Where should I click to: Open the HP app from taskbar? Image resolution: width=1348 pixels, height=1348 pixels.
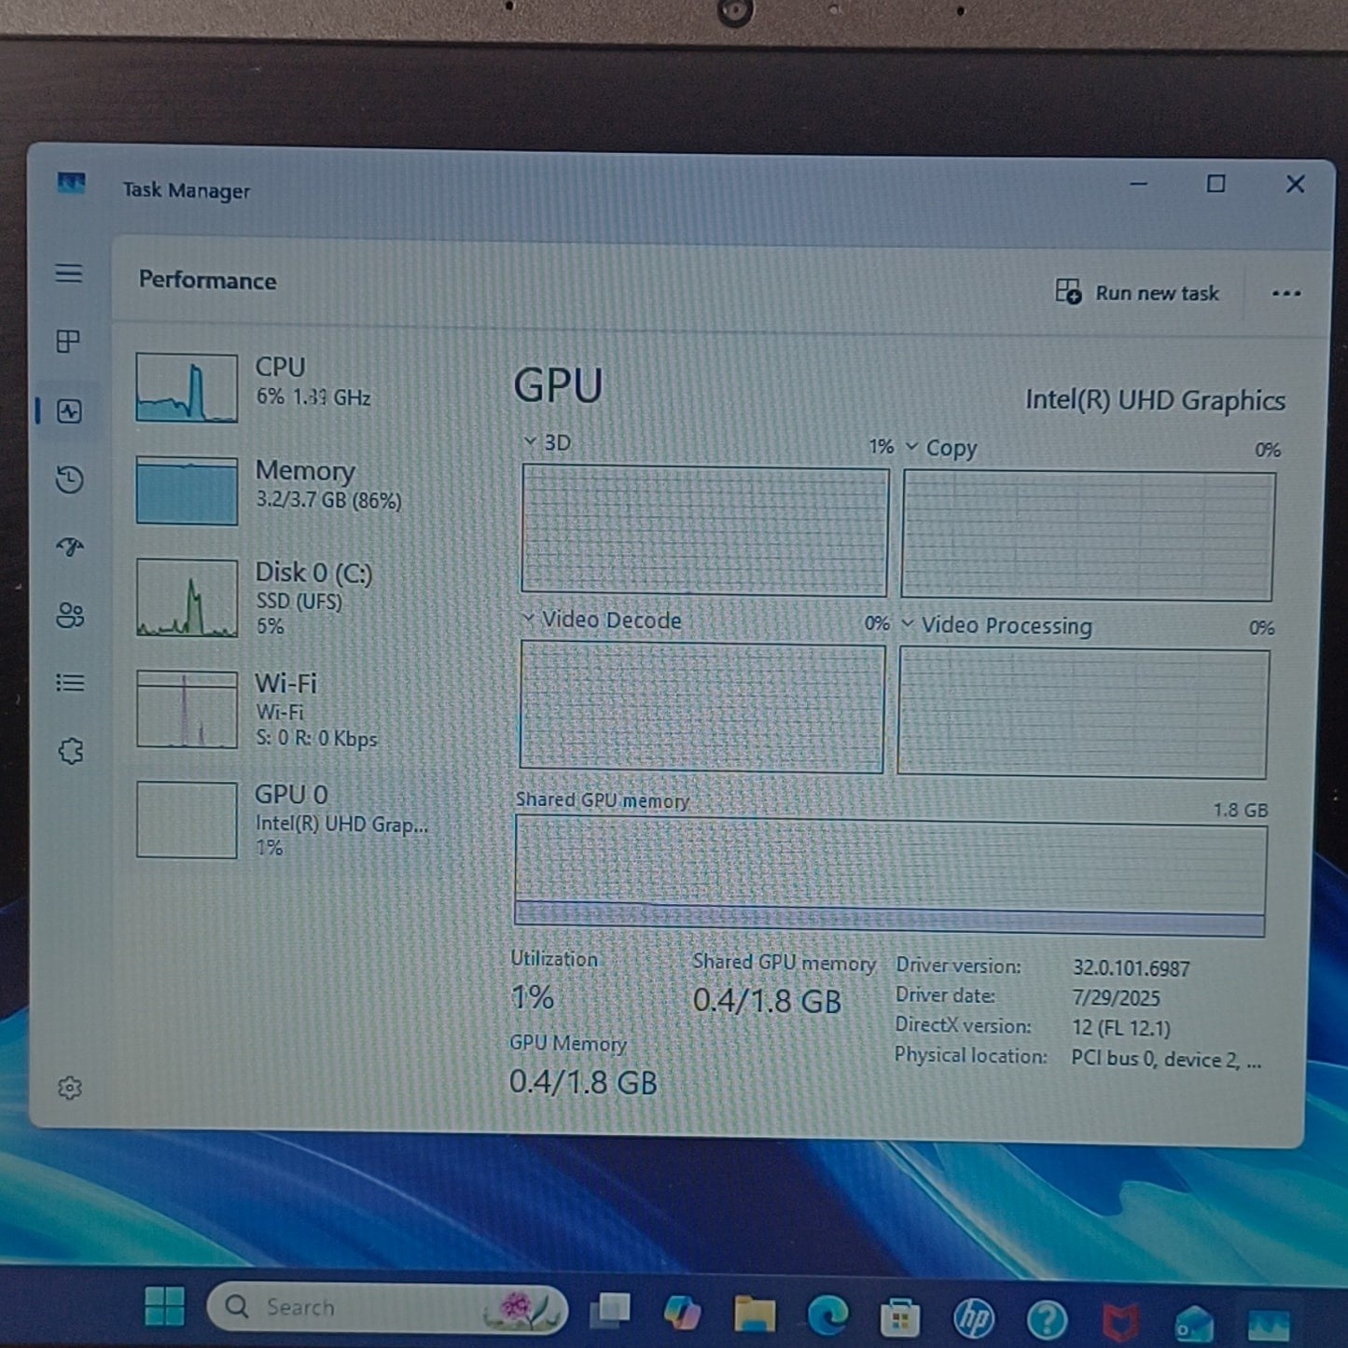pyautogui.click(x=974, y=1319)
